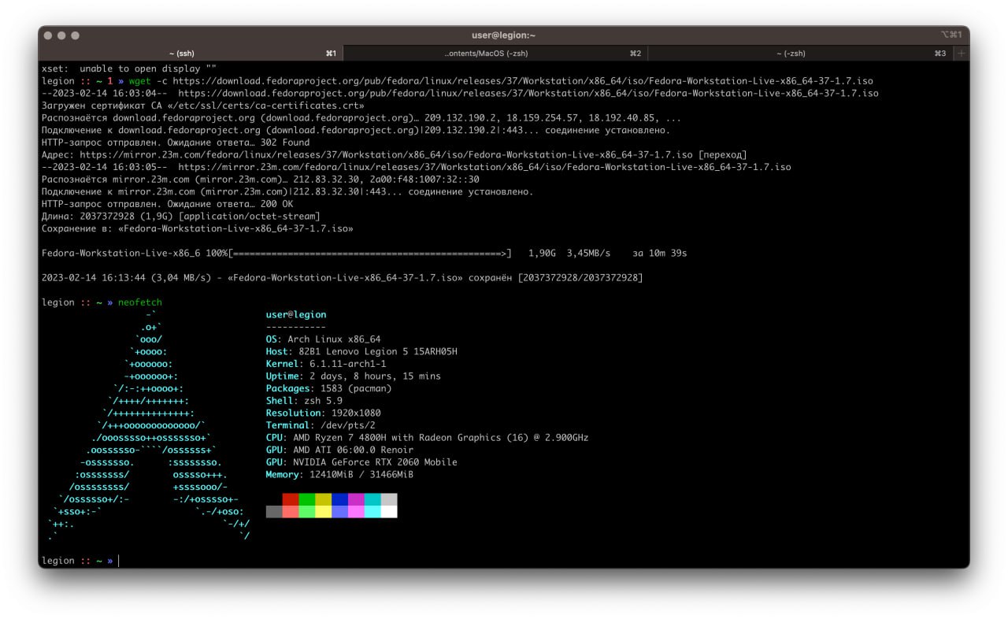The width and height of the screenshot is (1008, 619).
Task: Click the "302 Found" response text
Action: pyautogui.click(x=285, y=143)
